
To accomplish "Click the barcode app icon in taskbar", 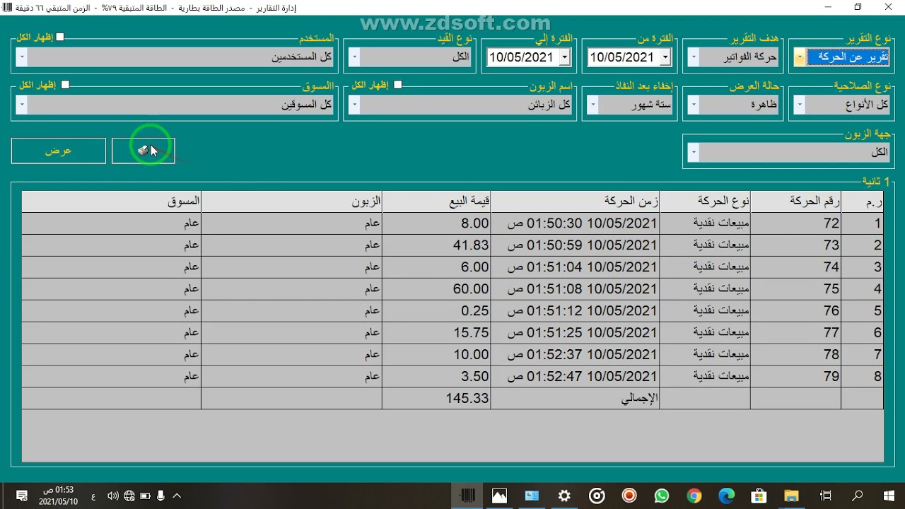I will point(467,496).
